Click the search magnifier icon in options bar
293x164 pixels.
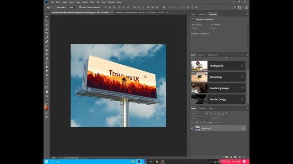pyautogui.click(x=234, y=7)
